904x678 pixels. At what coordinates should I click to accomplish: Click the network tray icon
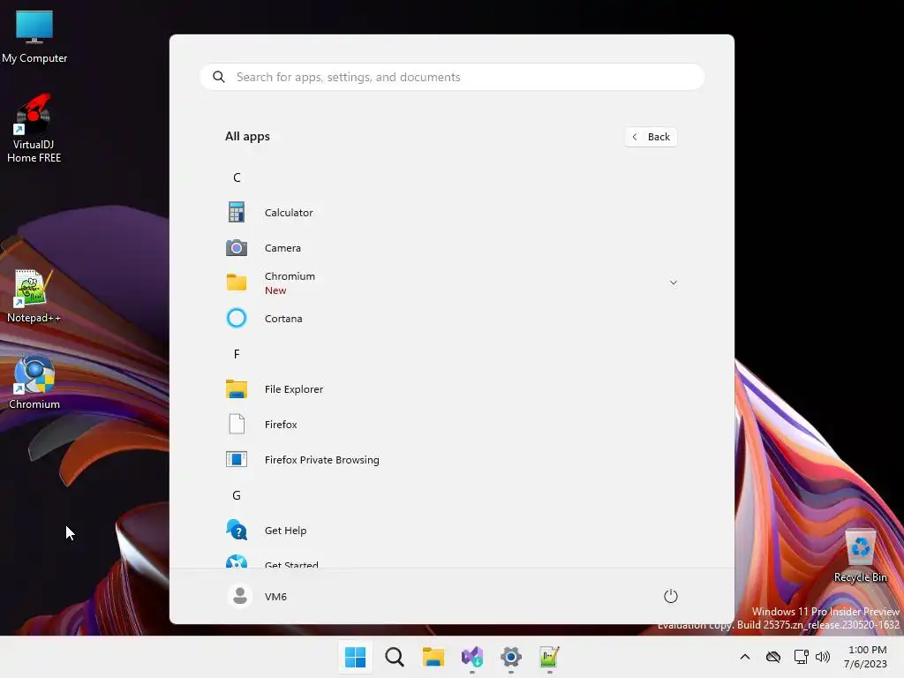pos(801,657)
